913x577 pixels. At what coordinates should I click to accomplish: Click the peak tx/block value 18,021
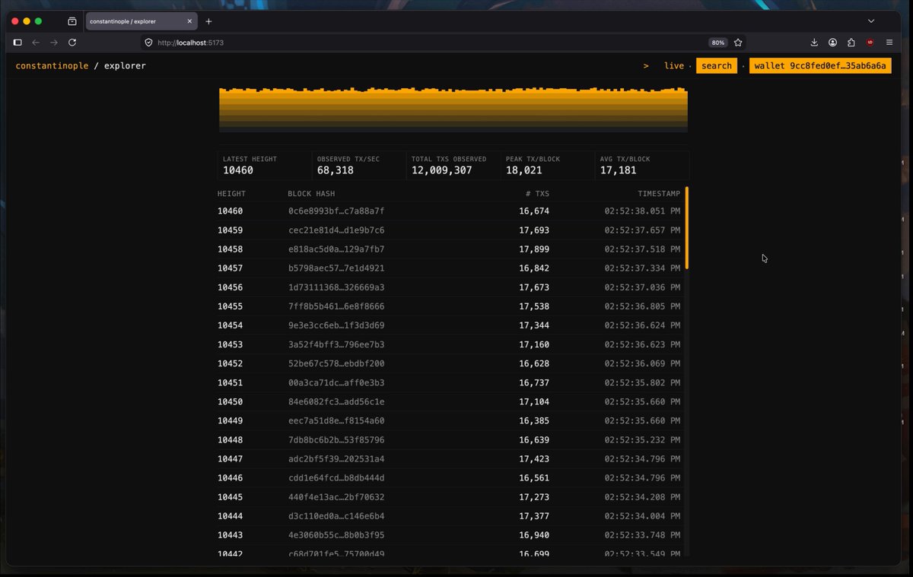click(524, 170)
